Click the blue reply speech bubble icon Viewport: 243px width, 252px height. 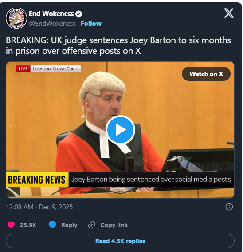coord(52,225)
